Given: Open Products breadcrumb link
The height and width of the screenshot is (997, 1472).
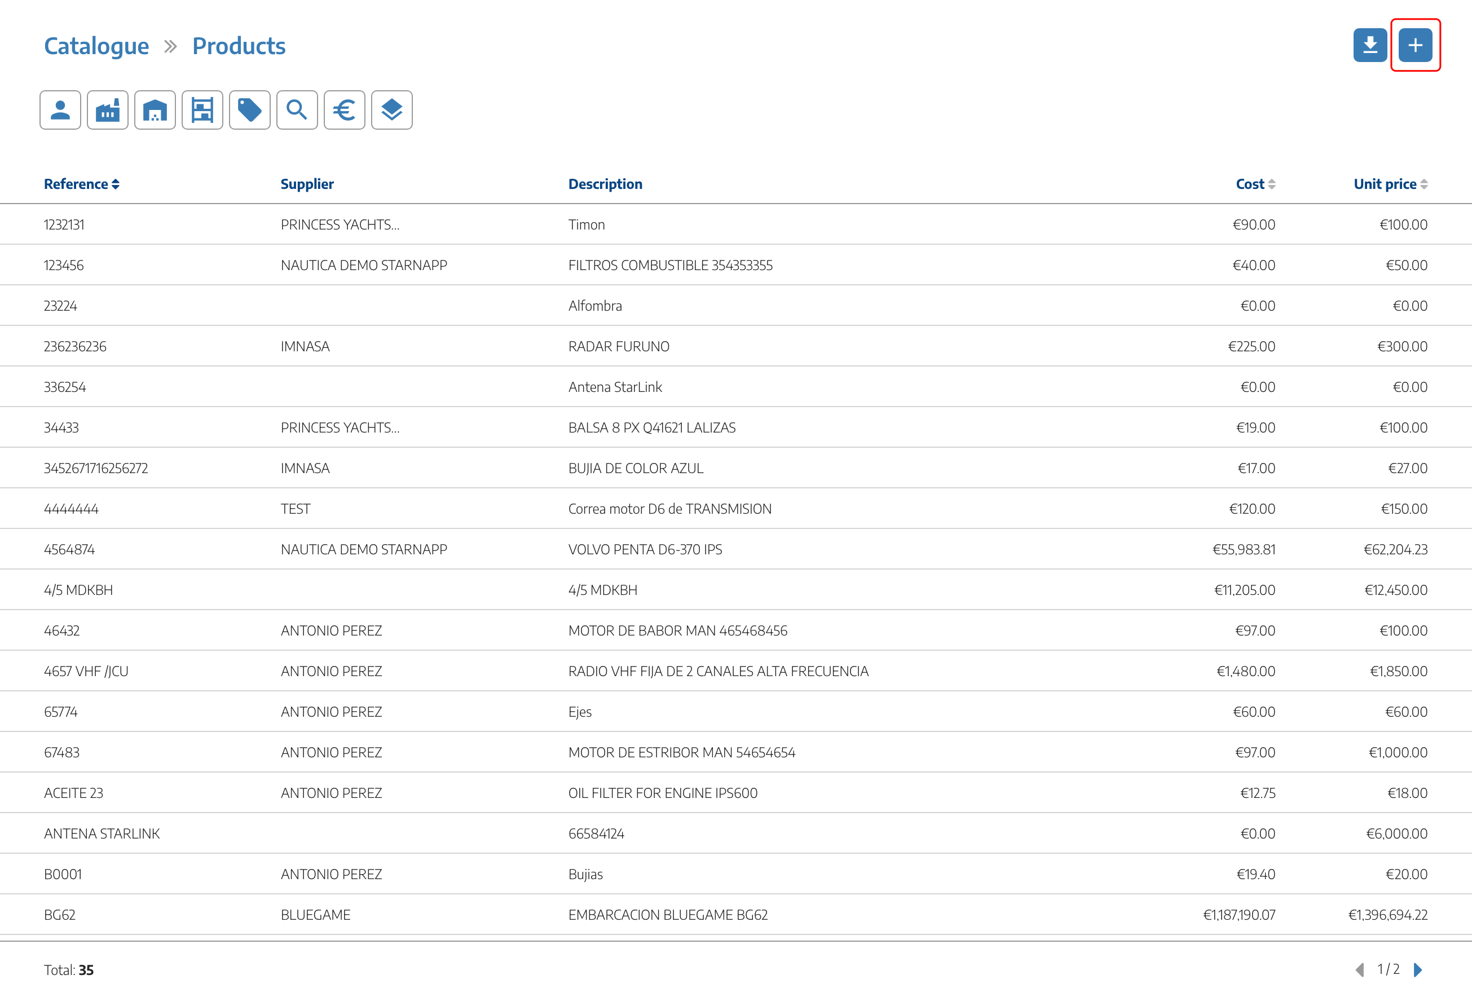Looking at the screenshot, I should pos(239,46).
